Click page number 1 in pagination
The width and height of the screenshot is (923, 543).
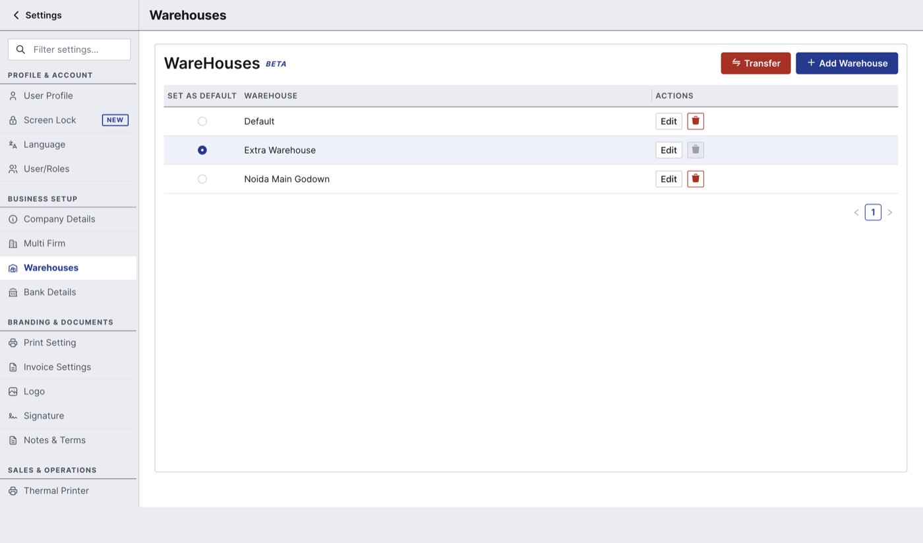pos(873,212)
